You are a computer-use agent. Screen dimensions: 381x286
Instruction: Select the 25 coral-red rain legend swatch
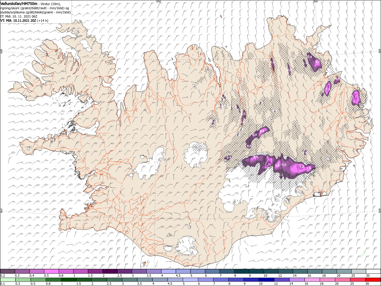tap(358, 280)
